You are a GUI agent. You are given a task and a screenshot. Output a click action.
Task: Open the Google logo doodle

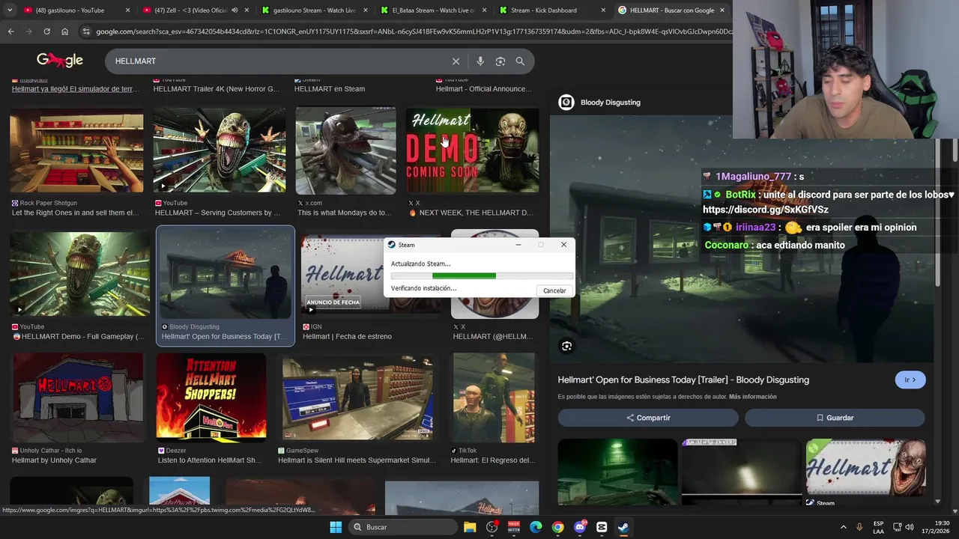click(x=60, y=60)
